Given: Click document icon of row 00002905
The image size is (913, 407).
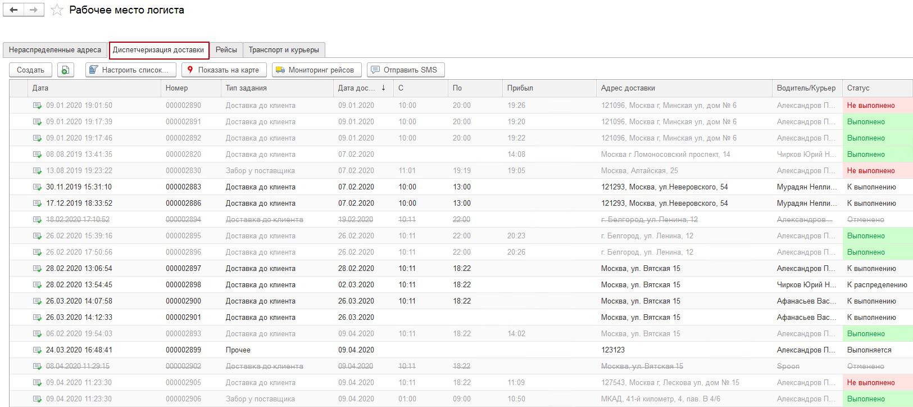Looking at the screenshot, I should tap(37, 383).
